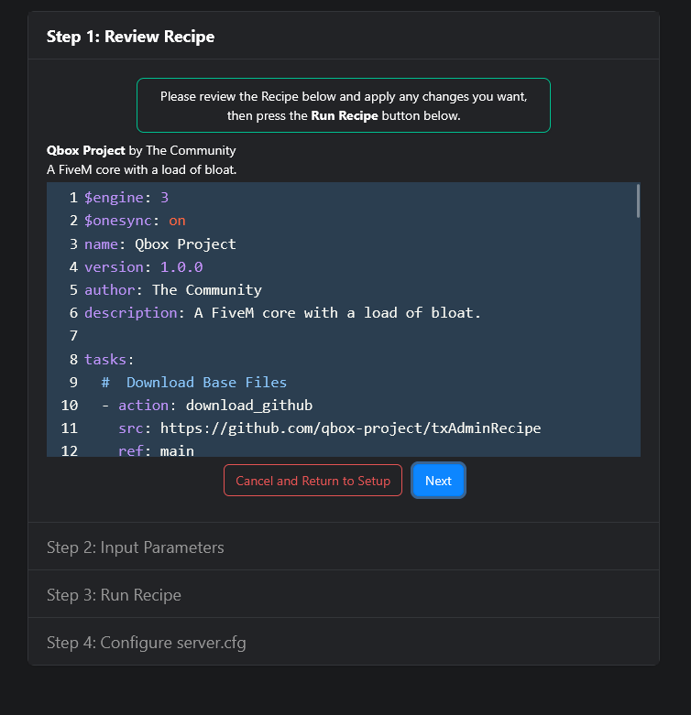Screen dimensions: 691x715
Task: Click the name: Qbox Project line
Action: pyautogui.click(x=159, y=244)
